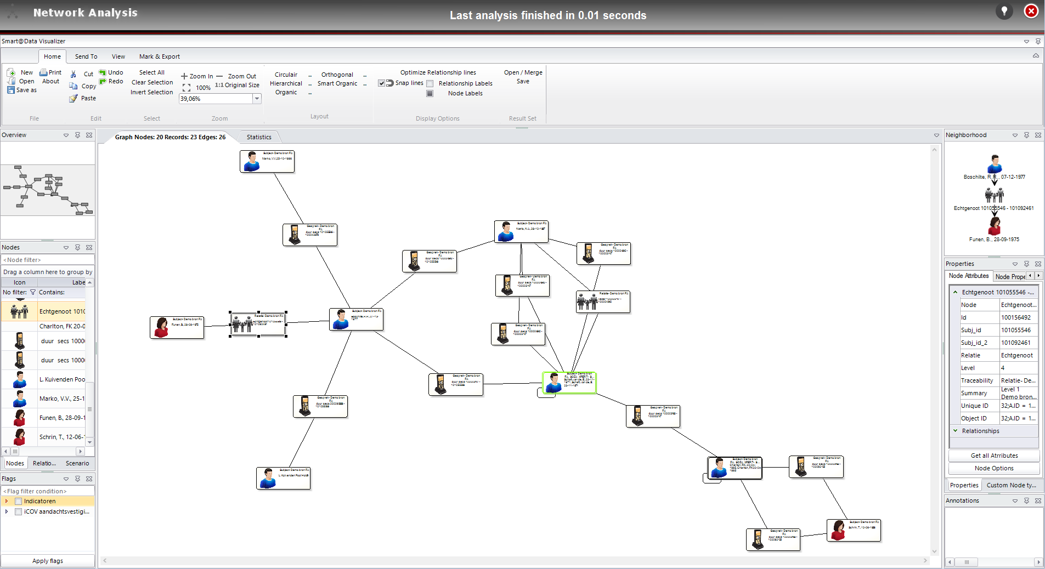Click the Zoom In plus icon
Screen dimensions: 1045x569
pyautogui.click(x=184, y=76)
